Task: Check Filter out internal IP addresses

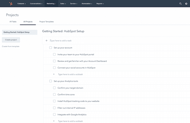Action: 54,108
